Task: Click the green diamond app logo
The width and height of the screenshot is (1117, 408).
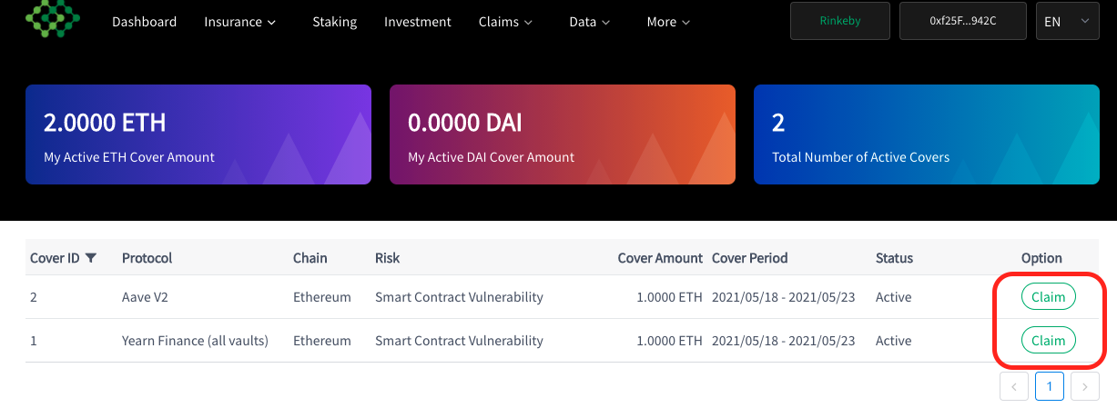Action: (x=53, y=17)
